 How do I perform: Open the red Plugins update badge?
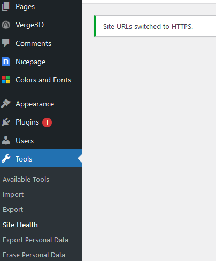[47, 122]
